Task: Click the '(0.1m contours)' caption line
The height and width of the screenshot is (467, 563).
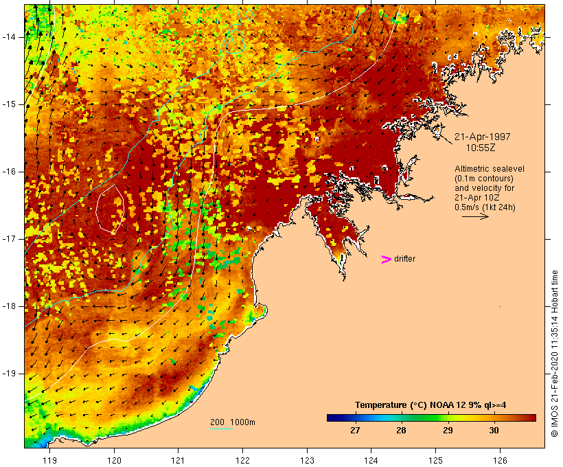Action: (x=484, y=178)
